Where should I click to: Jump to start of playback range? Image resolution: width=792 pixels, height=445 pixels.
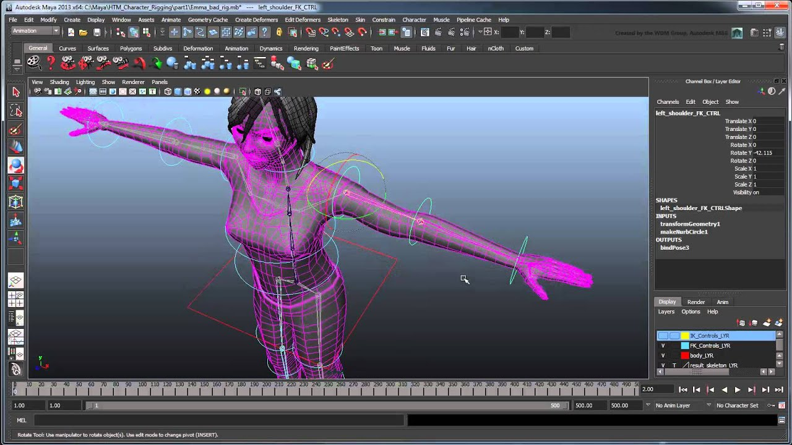point(683,389)
